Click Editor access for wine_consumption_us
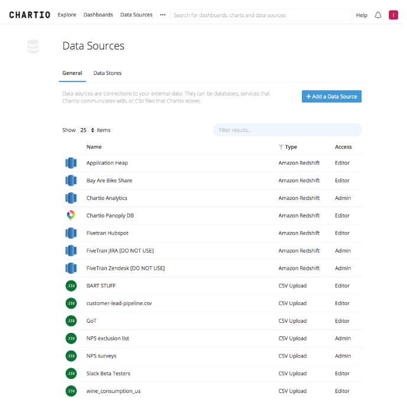The width and height of the screenshot is (407, 419). [x=342, y=391]
